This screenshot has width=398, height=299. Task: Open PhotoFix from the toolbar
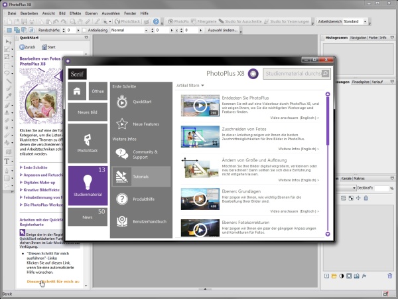click(178, 22)
